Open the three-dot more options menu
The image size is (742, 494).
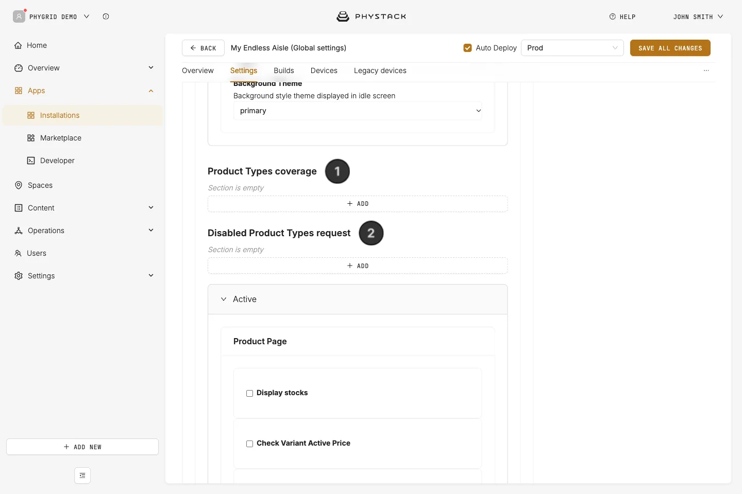click(706, 70)
